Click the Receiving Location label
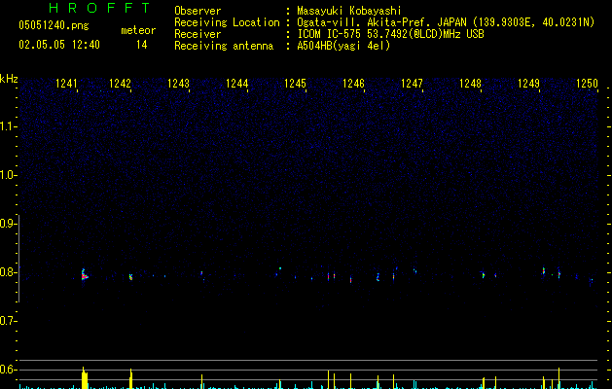The height and width of the screenshot is (389, 612). [227, 22]
